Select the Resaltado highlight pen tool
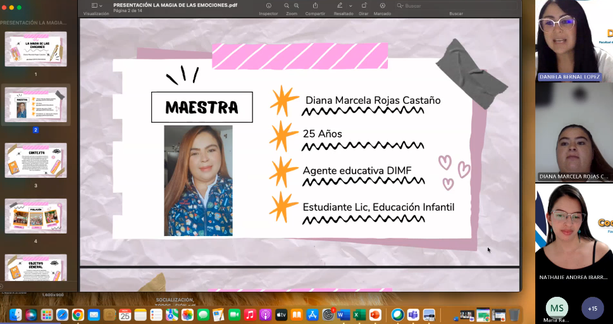The height and width of the screenshot is (324, 613). click(x=340, y=6)
